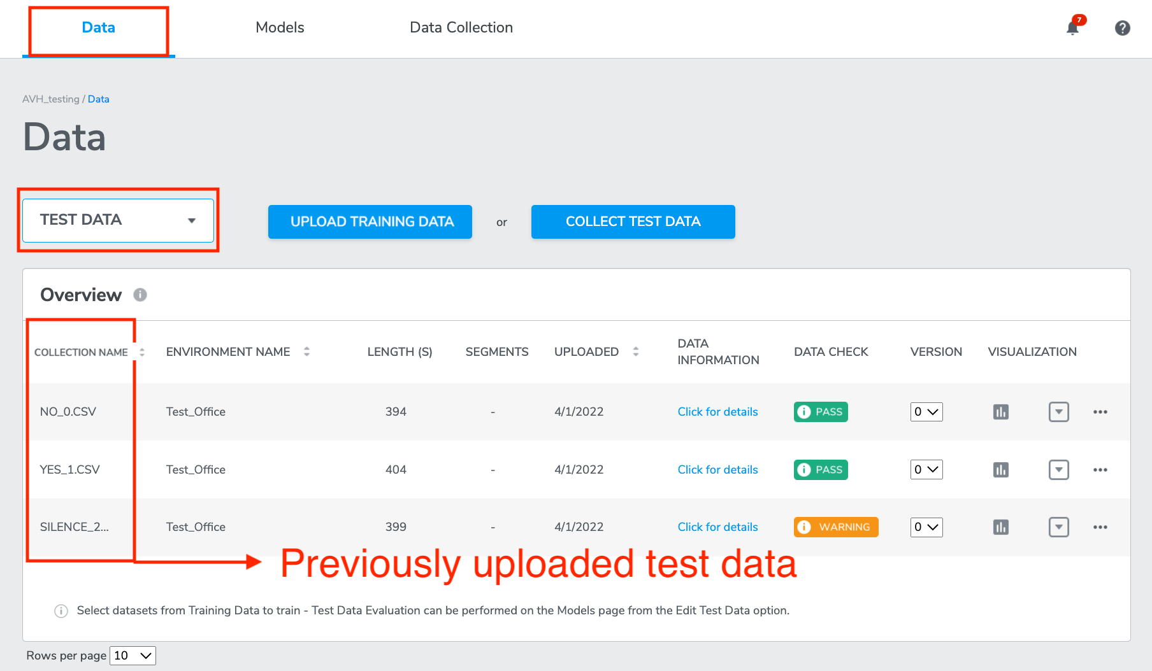Click the COLLECT TEST DATA button
Image resolution: width=1152 pixels, height=671 pixels.
(x=633, y=222)
